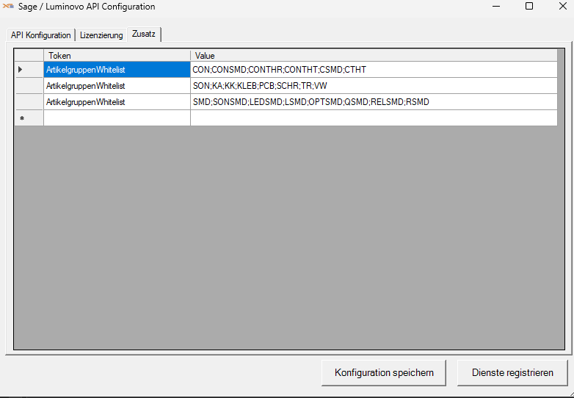Select the Zusatz tab
The image size is (574, 398).
point(144,35)
